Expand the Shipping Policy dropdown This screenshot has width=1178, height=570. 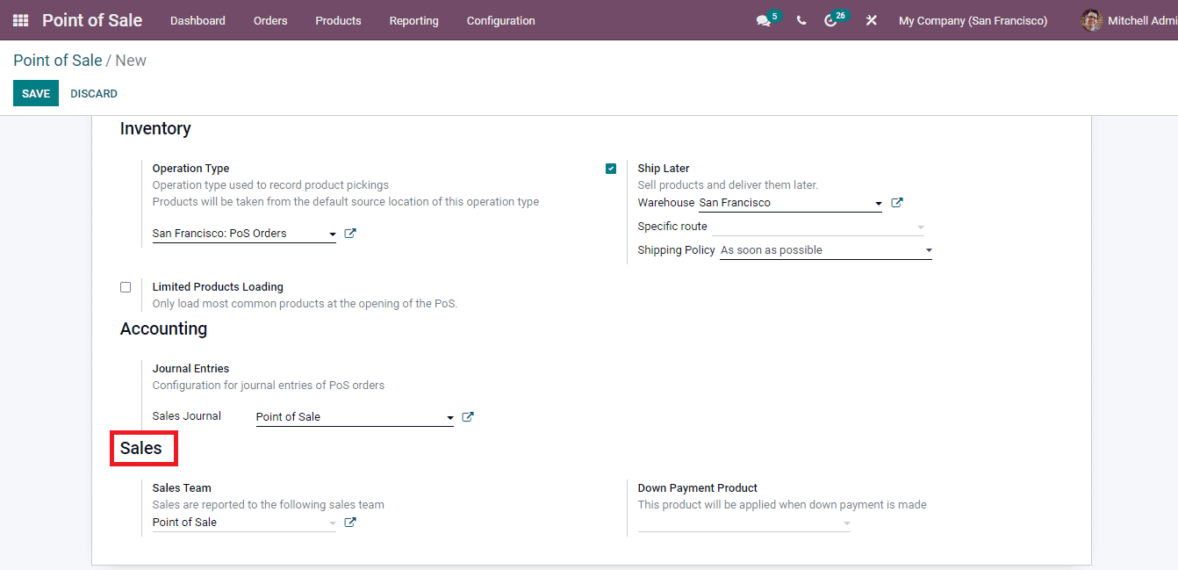(x=928, y=249)
